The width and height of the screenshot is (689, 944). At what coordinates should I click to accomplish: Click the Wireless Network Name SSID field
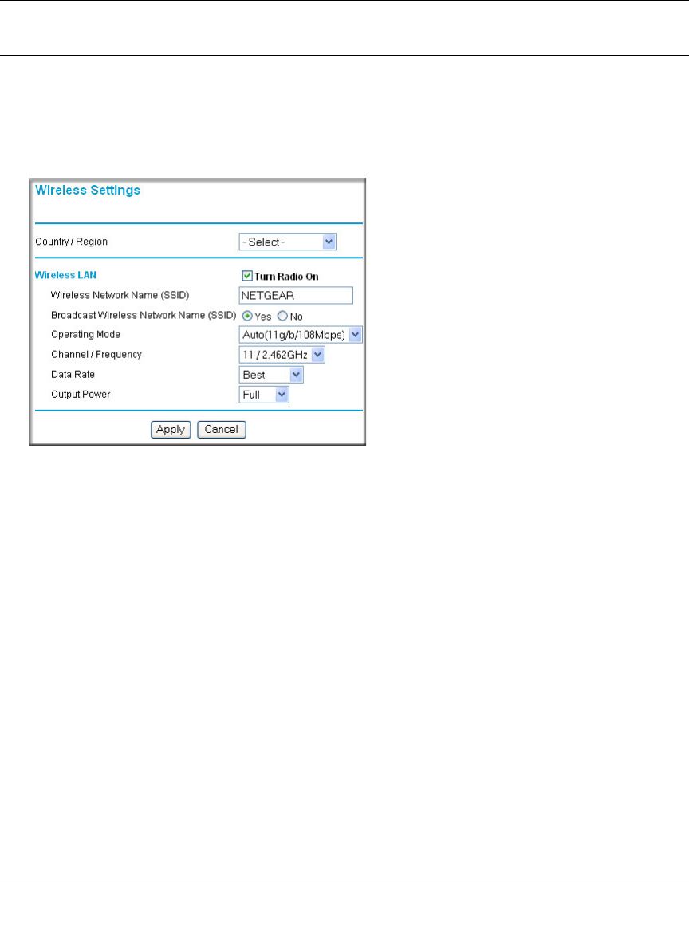(x=296, y=295)
